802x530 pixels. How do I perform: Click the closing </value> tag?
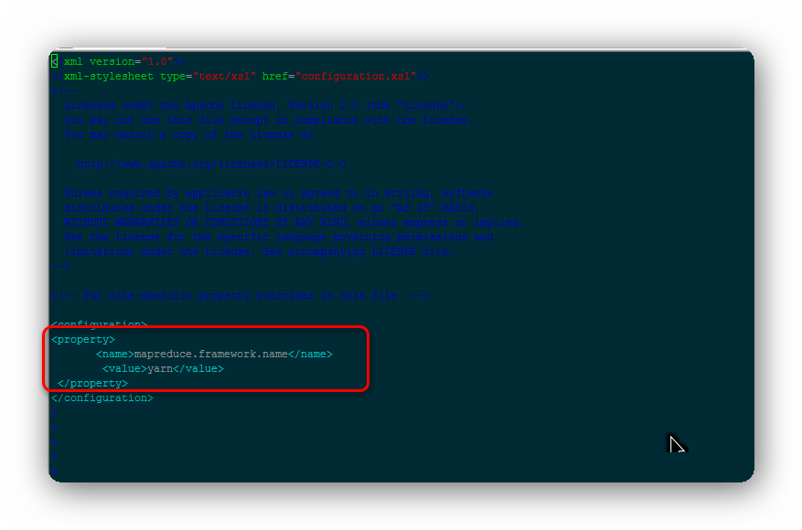click(x=198, y=369)
